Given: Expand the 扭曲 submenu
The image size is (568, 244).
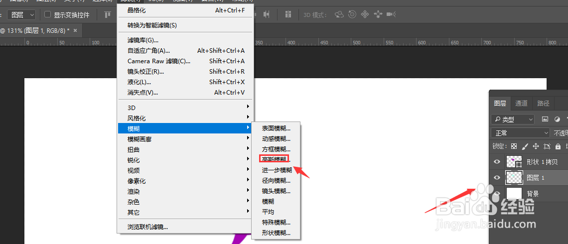Looking at the screenshot, I should (x=185, y=149).
